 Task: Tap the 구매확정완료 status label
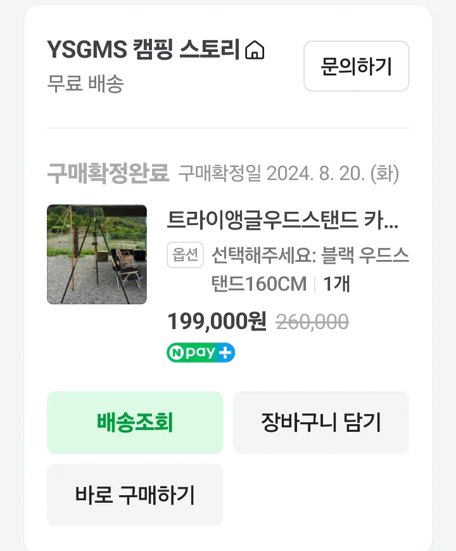(x=108, y=173)
